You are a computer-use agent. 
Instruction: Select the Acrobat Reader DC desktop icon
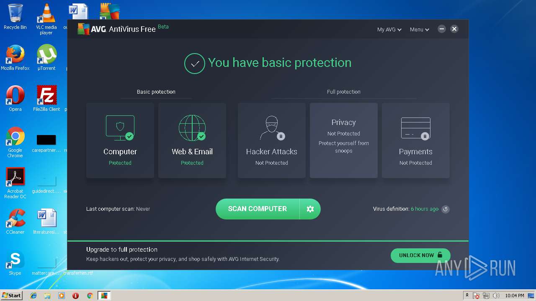(15, 183)
